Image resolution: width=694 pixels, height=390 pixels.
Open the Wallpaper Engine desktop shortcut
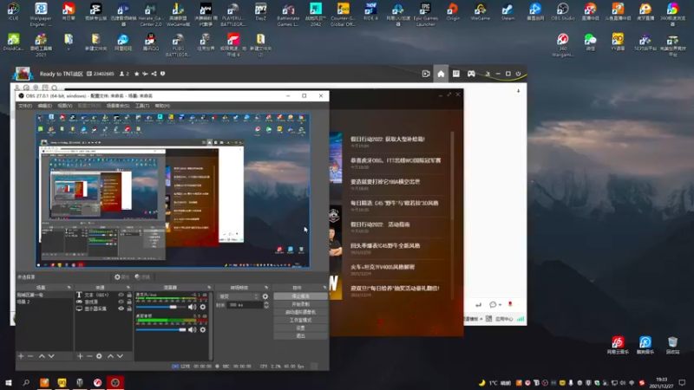tap(41, 14)
